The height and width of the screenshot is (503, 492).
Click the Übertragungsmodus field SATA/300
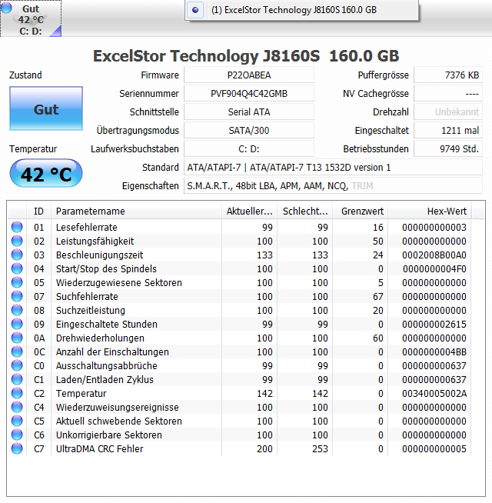tap(249, 131)
